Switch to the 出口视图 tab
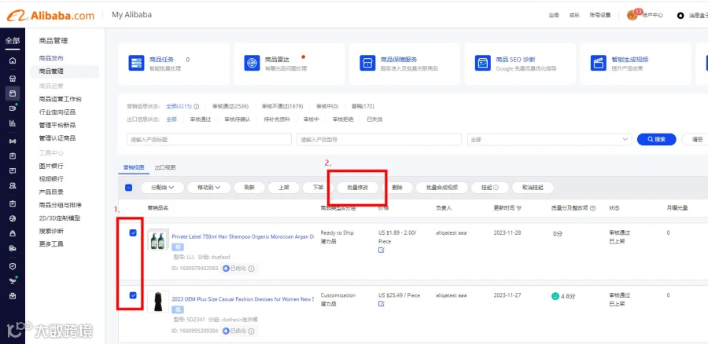The height and width of the screenshot is (344, 708). pyautogui.click(x=165, y=167)
